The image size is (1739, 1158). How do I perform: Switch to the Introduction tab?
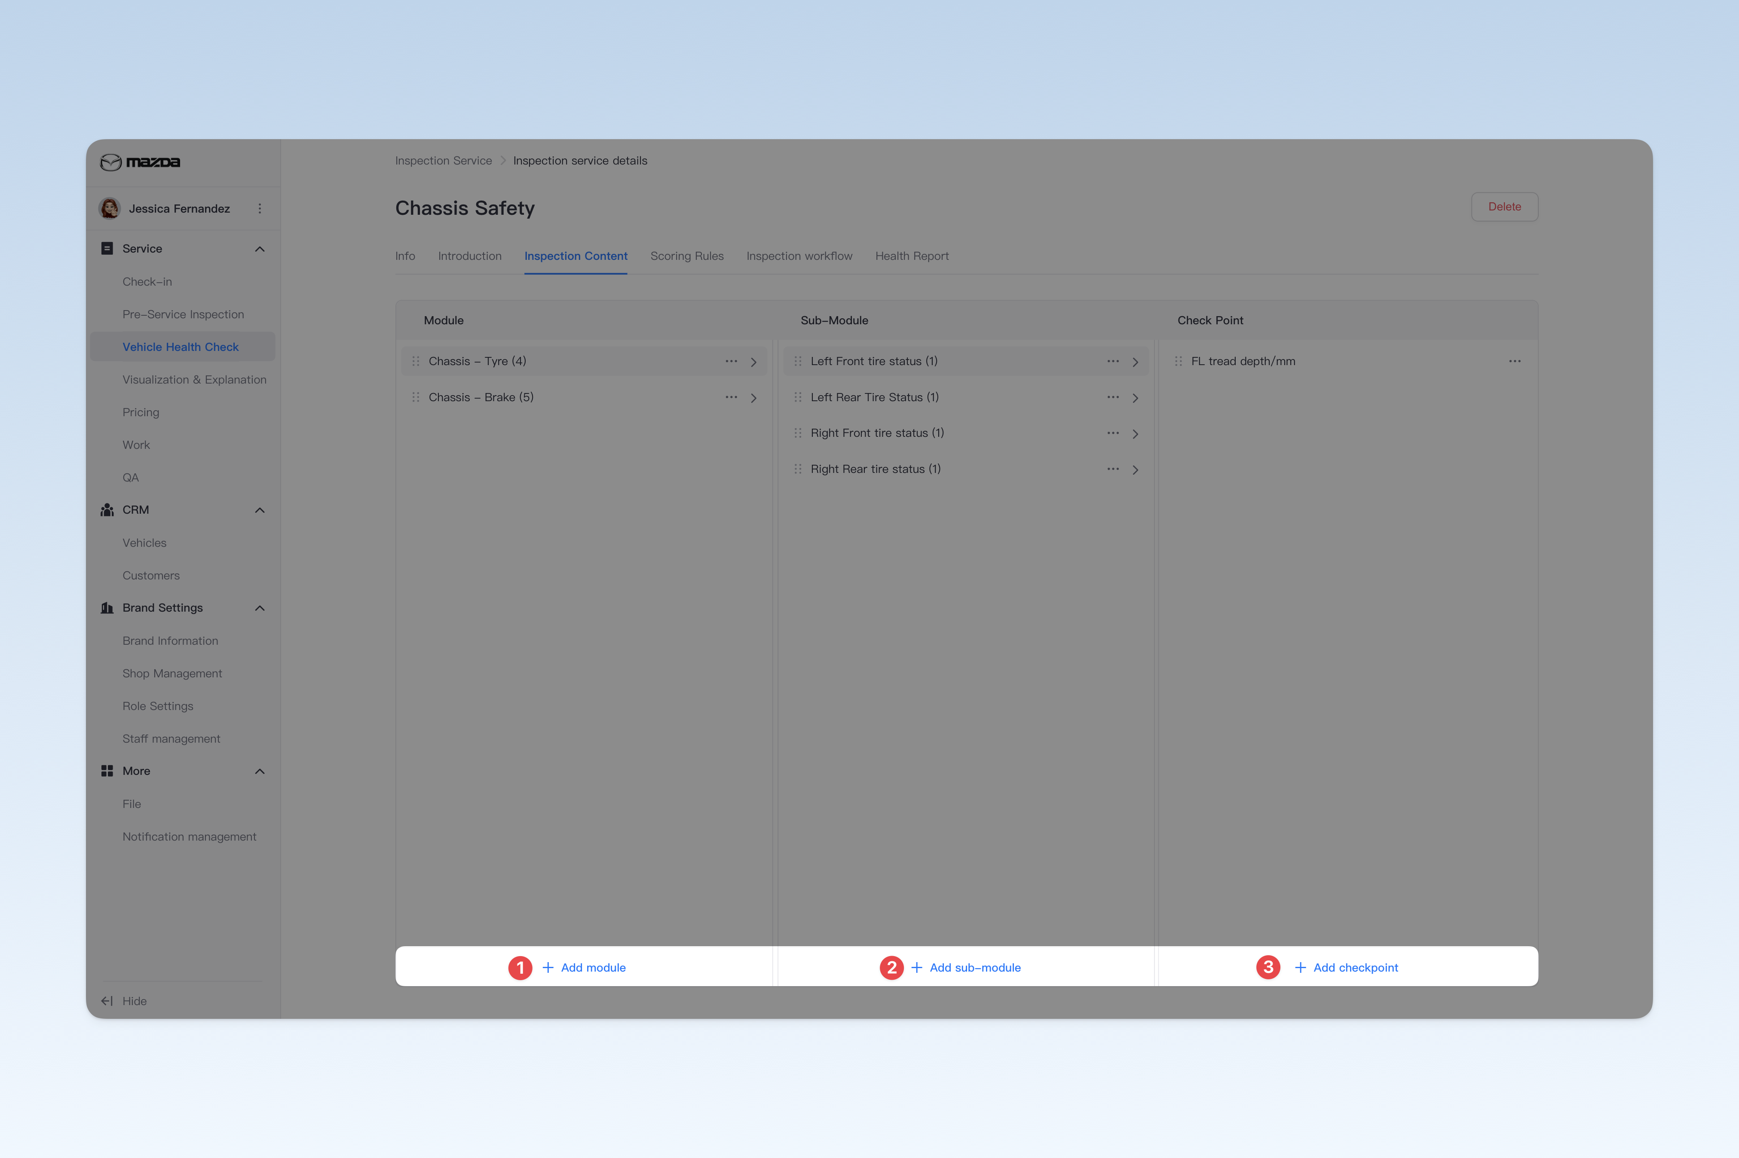(x=469, y=256)
